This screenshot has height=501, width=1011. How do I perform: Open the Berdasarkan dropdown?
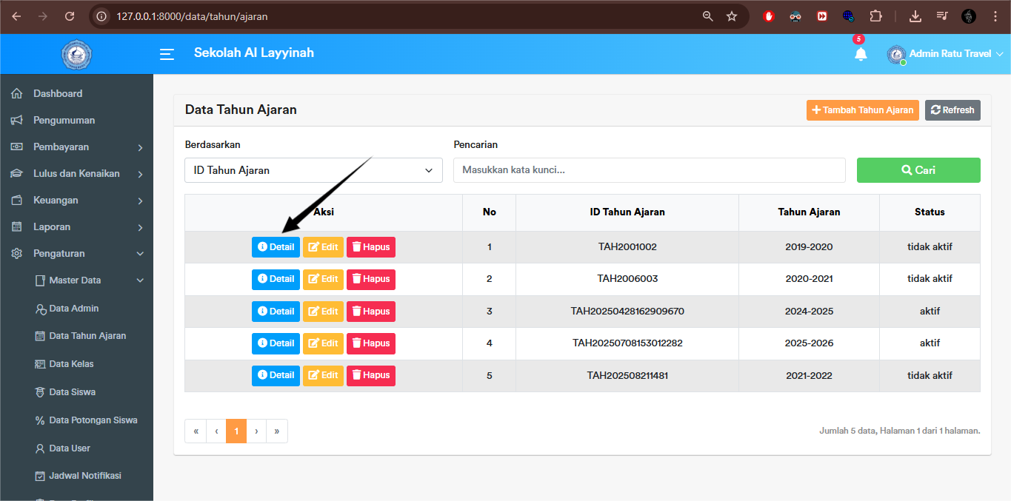point(313,170)
